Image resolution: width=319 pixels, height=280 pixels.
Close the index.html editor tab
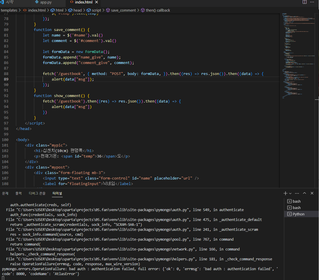coord(97,2)
